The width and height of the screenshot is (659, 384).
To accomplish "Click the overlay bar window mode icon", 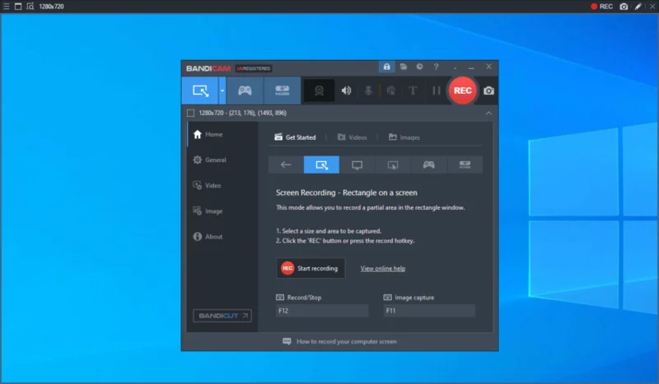I will [18, 7].
